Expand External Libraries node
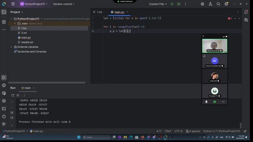Screen dimensions: 253x142 11,47
